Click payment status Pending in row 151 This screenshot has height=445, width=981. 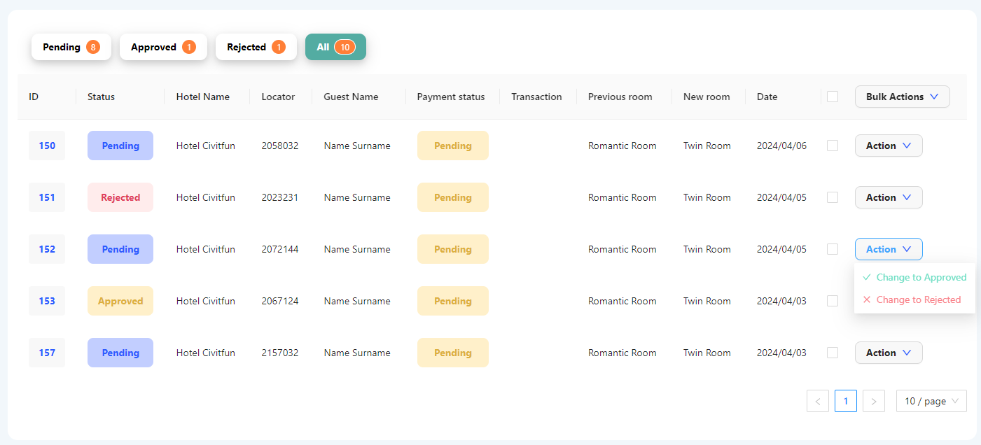pos(453,197)
